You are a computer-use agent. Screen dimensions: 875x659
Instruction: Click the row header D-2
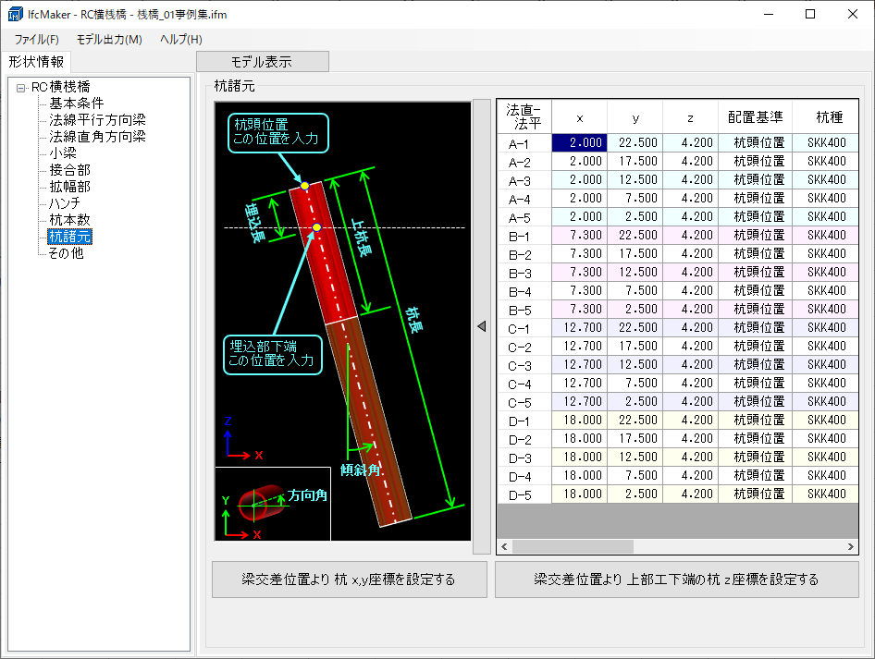(x=524, y=439)
